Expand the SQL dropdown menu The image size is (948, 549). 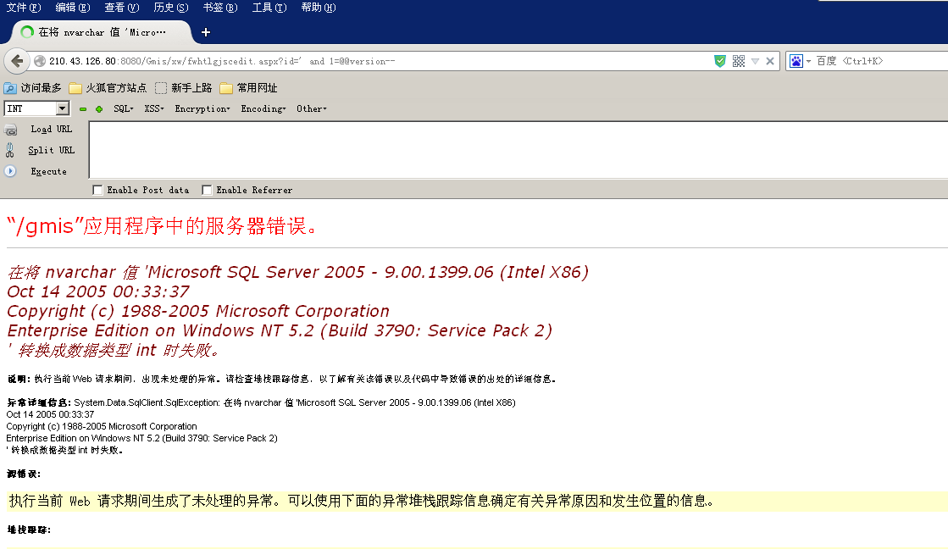(x=124, y=108)
